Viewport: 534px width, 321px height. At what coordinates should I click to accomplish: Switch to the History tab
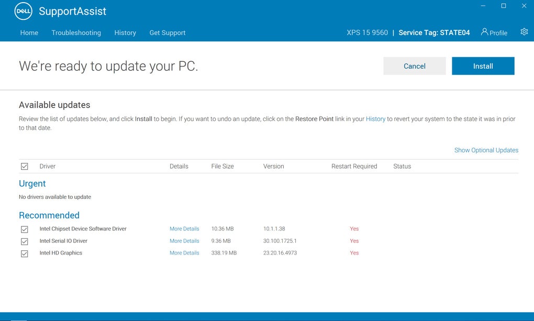click(125, 32)
